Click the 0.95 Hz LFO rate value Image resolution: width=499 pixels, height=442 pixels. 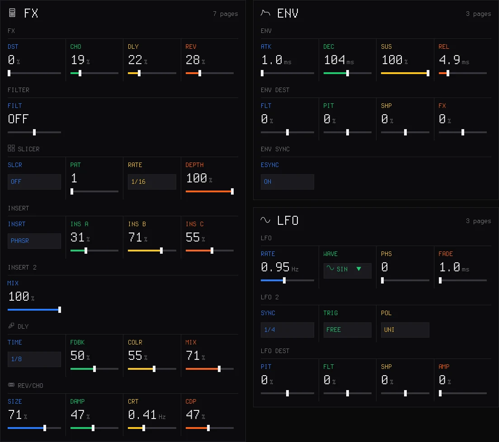pos(279,267)
